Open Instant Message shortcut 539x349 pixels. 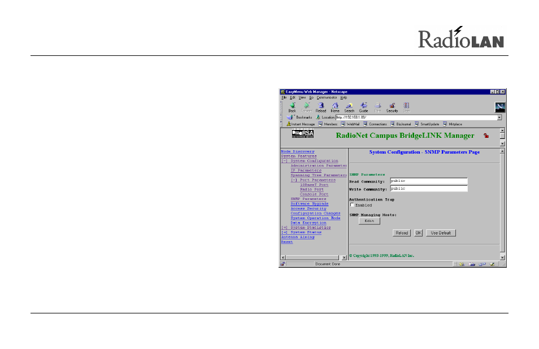point(301,124)
